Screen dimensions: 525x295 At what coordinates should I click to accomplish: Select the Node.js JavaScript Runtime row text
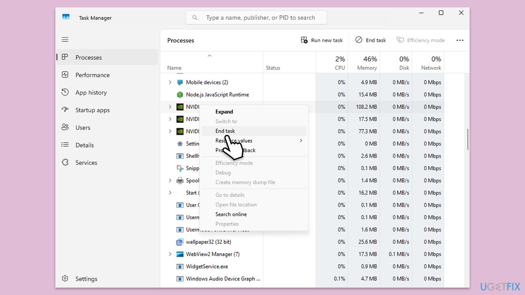pos(217,95)
